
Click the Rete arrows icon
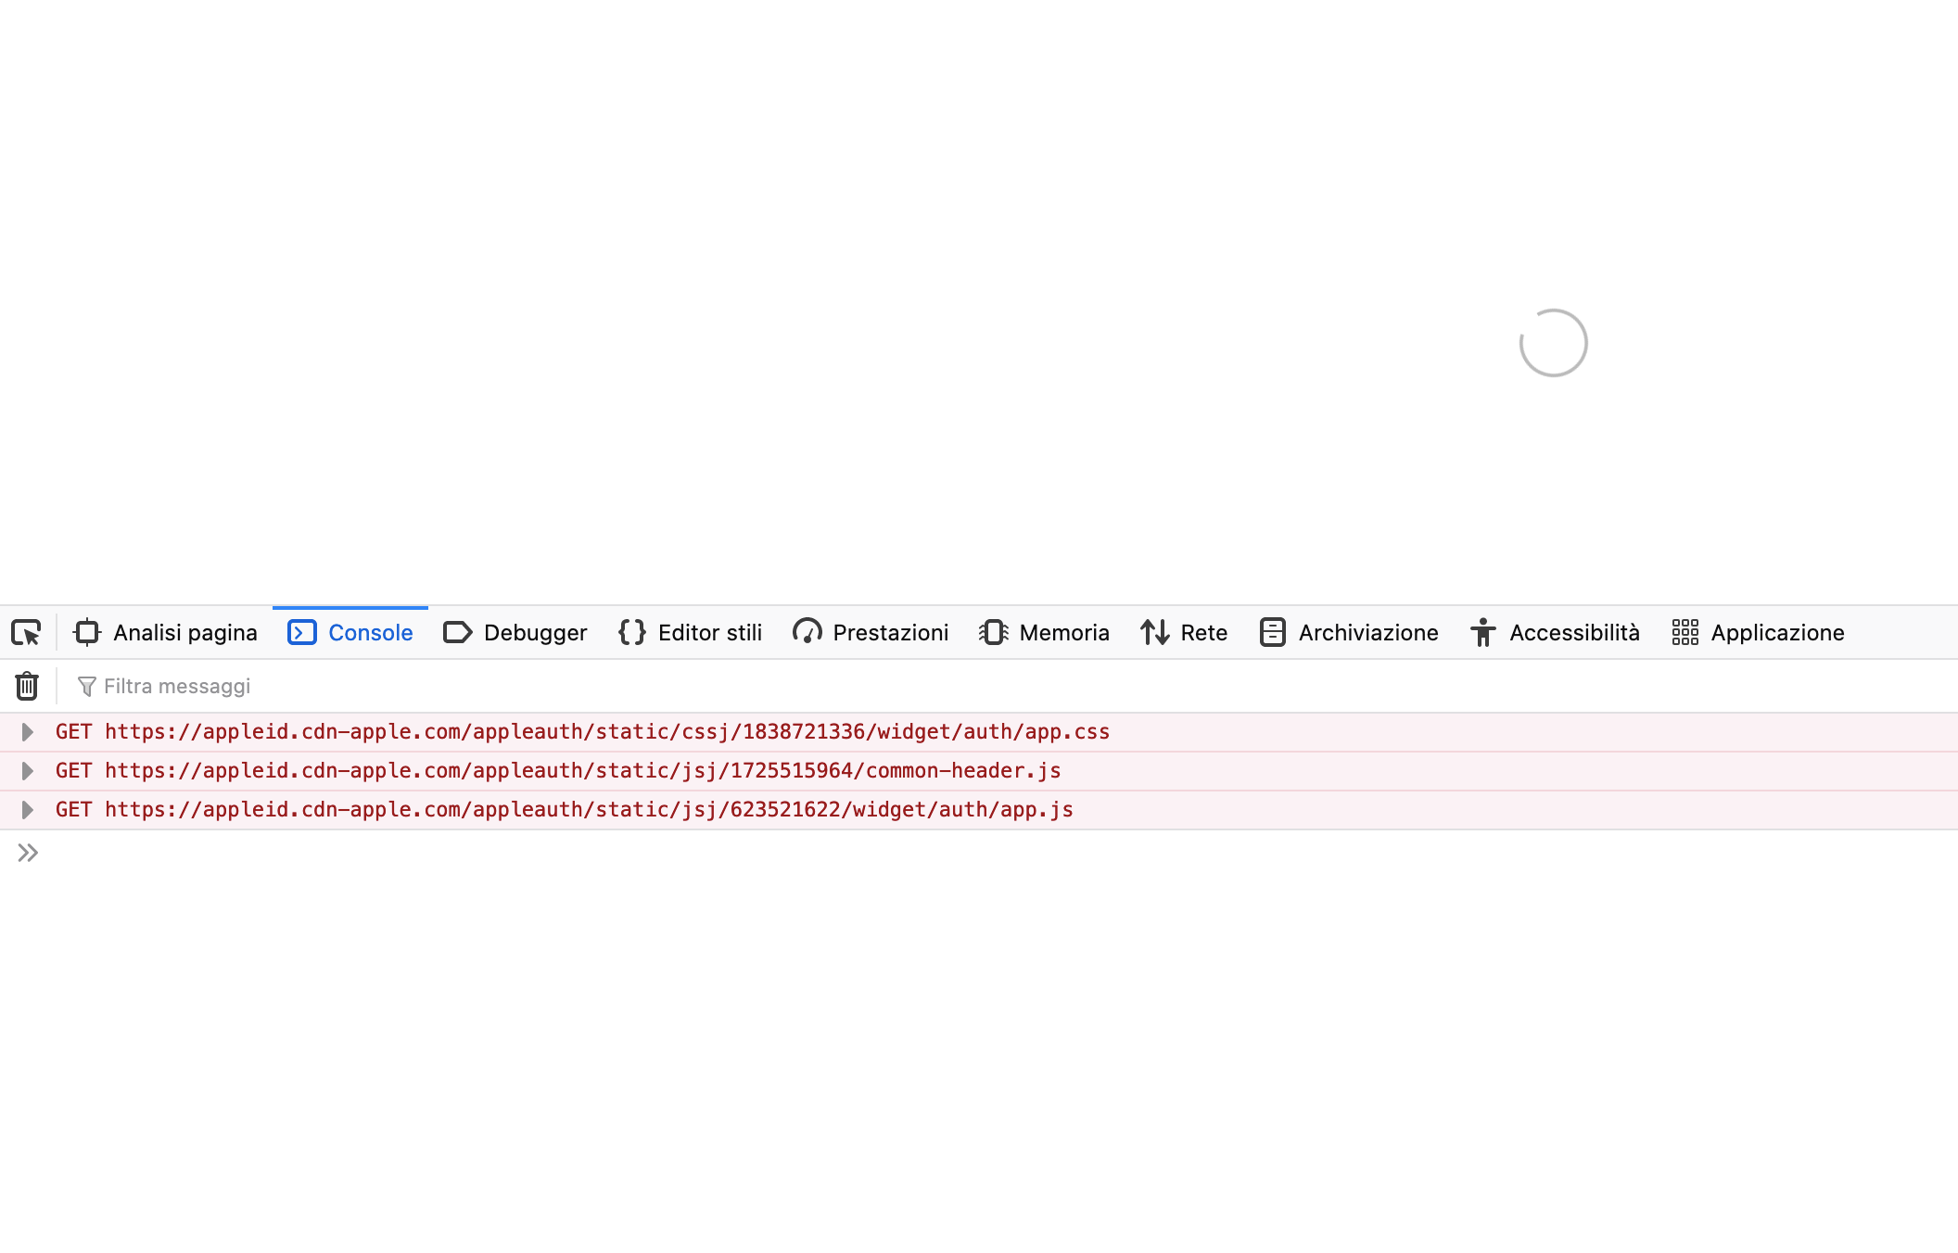1155,632
